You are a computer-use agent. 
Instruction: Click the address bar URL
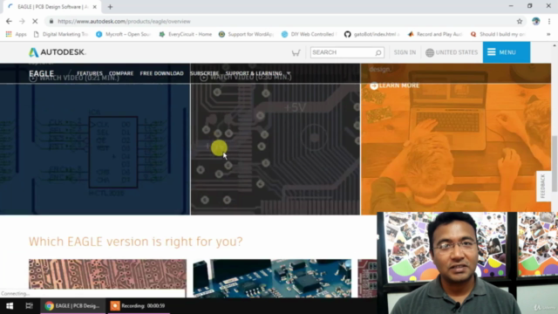coord(124,21)
